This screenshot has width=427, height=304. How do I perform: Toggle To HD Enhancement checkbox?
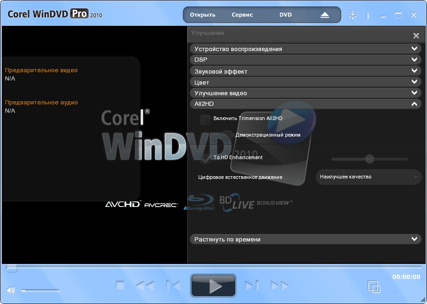(x=205, y=159)
